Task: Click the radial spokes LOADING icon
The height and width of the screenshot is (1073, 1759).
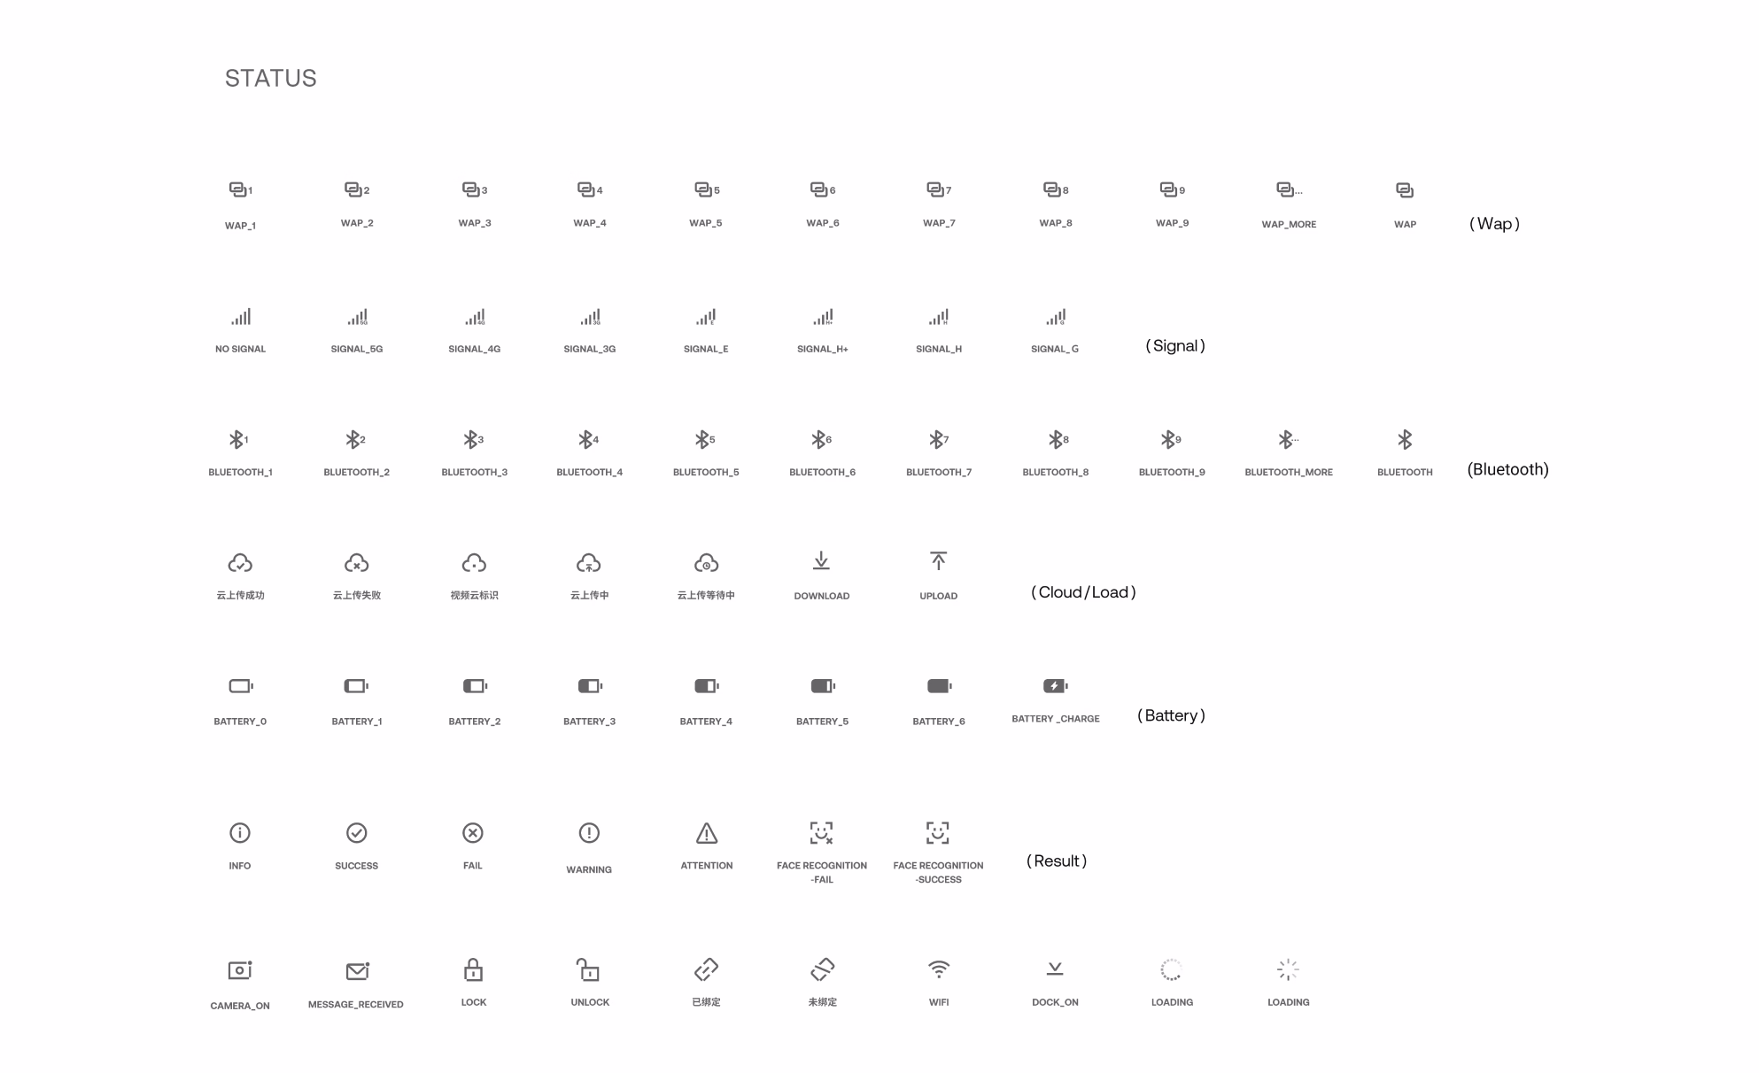Action: pyautogui.click(x=1289, y=969)
